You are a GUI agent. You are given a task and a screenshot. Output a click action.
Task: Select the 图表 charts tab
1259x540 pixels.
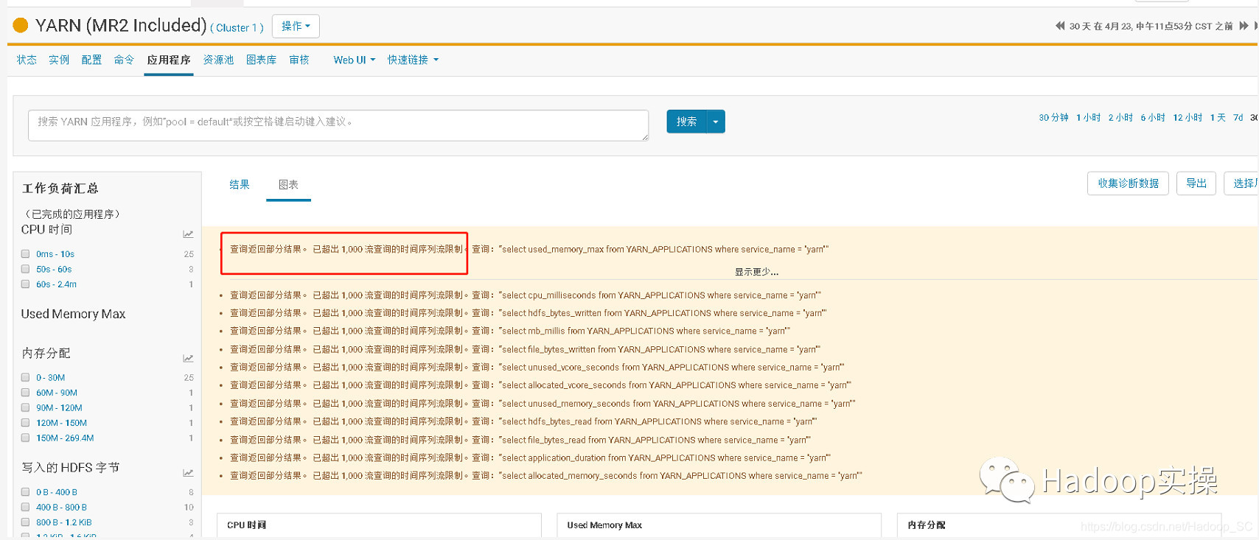[x=288, y=184]
